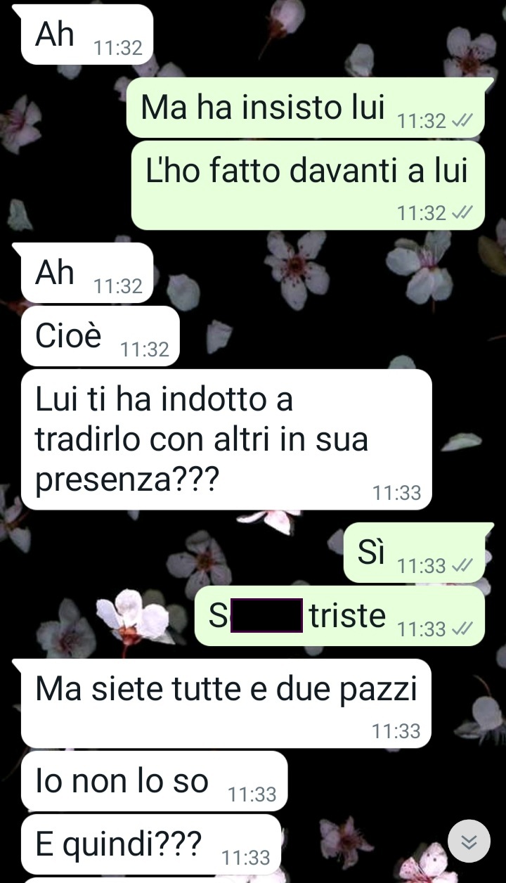Viewport: 506px width, 883px height.
Task: Select the 'L'ho fatto davanti a lui' bubble
Action: pos(308,186)
